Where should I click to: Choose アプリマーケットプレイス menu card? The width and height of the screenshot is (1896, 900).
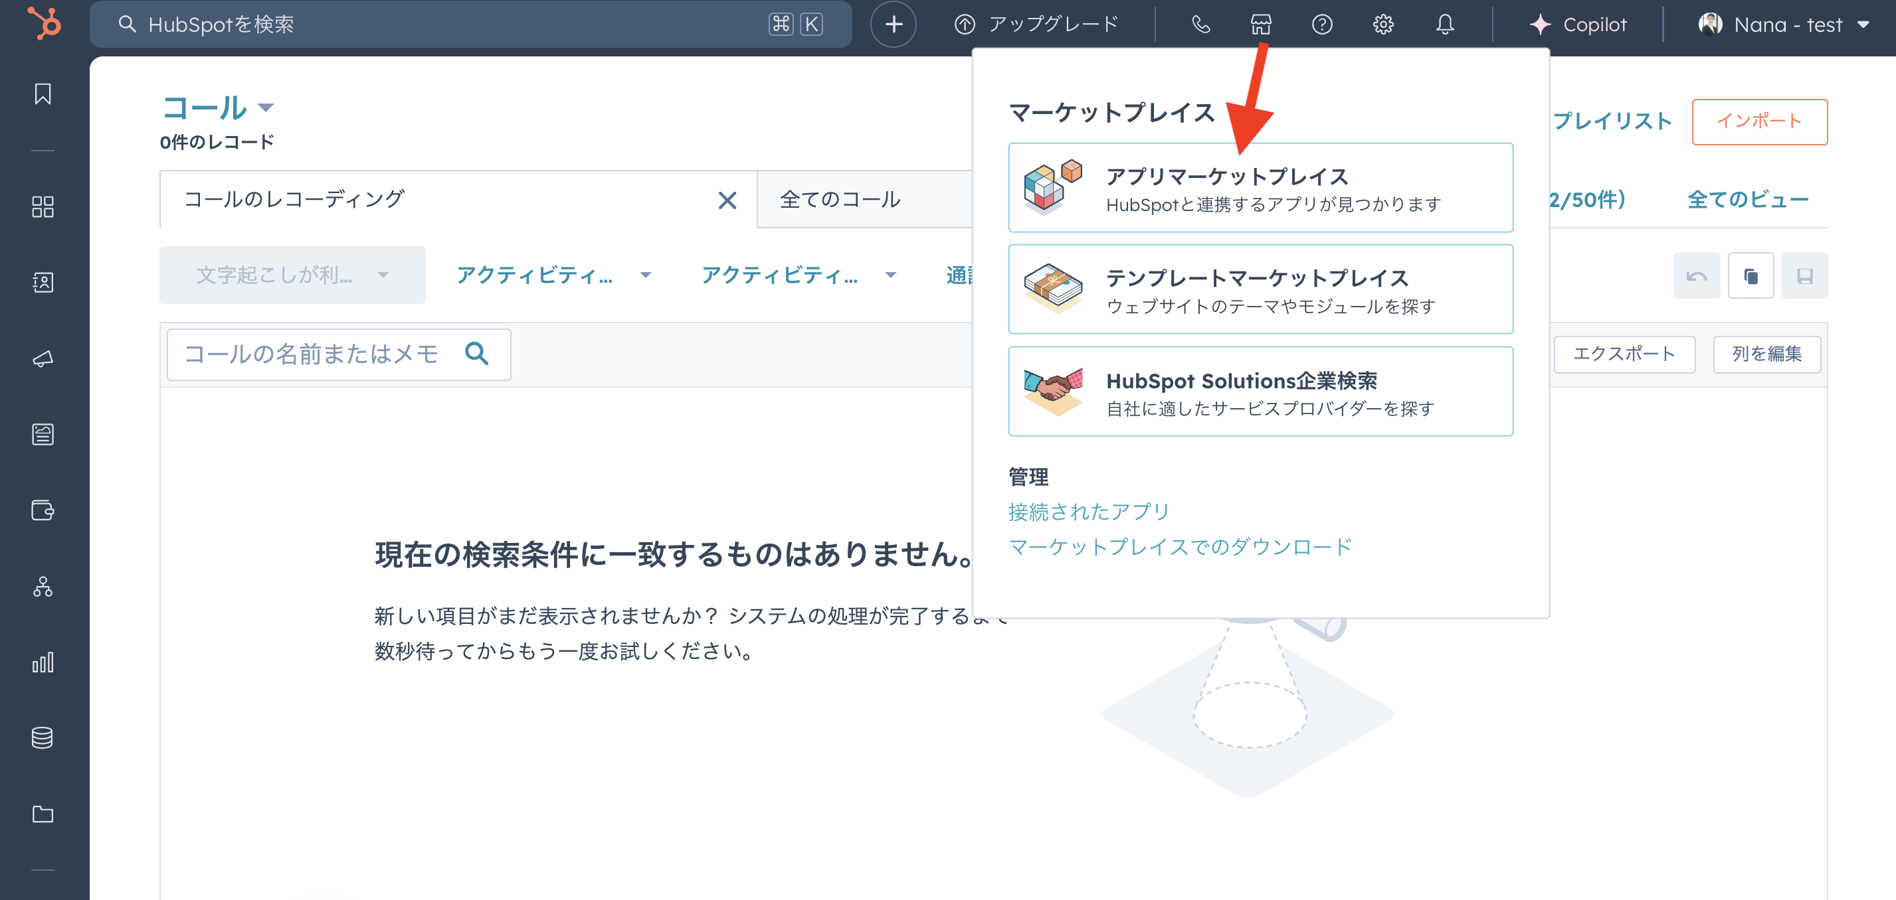[x=1260, y=187]
